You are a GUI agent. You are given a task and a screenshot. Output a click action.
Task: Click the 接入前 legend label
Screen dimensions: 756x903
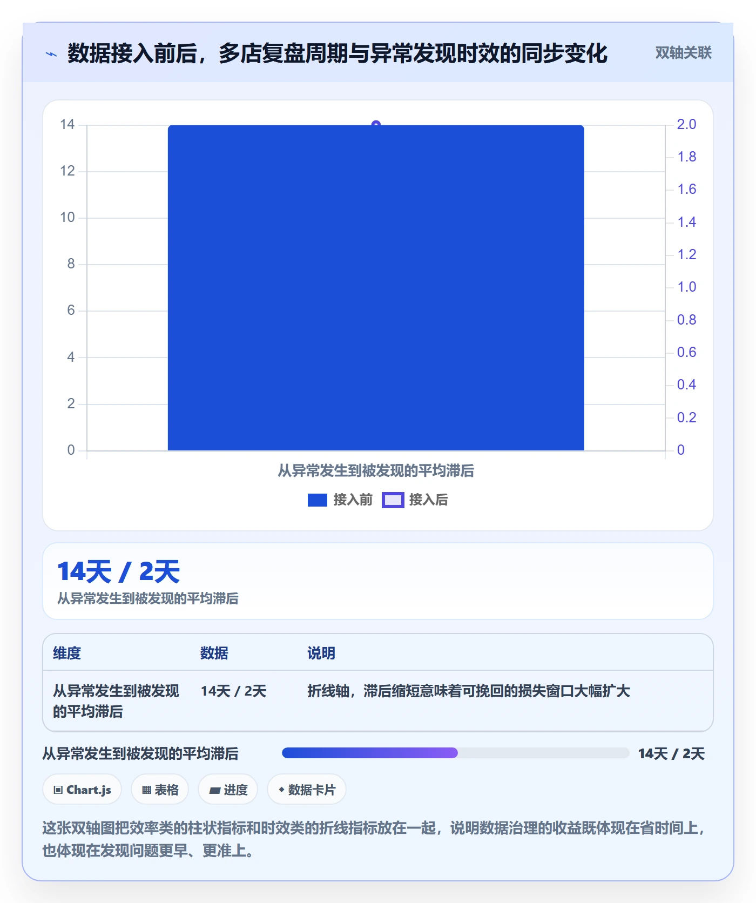click(353, 500)
